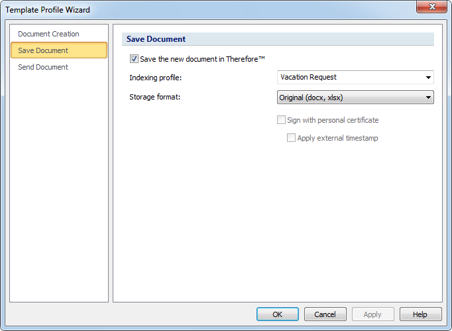
Task: Click the Vacation Request combo box text
Action: tap(308, 78)
